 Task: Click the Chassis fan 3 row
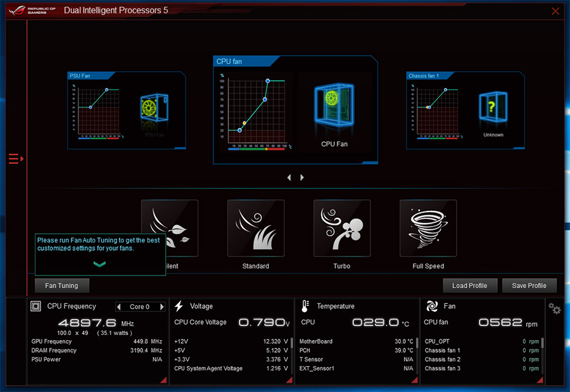(482, 369)
